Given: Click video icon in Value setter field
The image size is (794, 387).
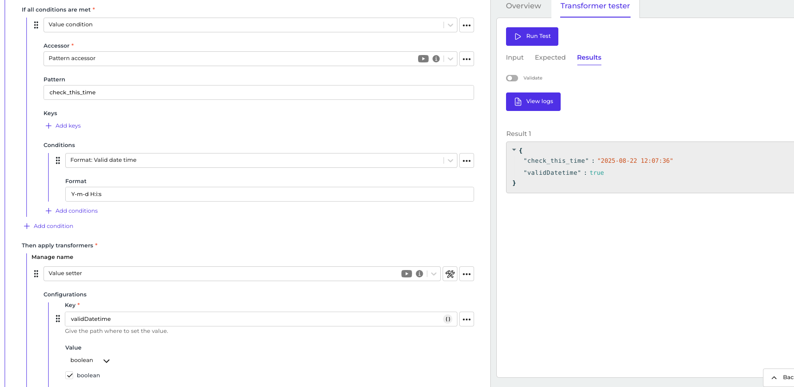Looking at the screenshot, I should point(406,274).
